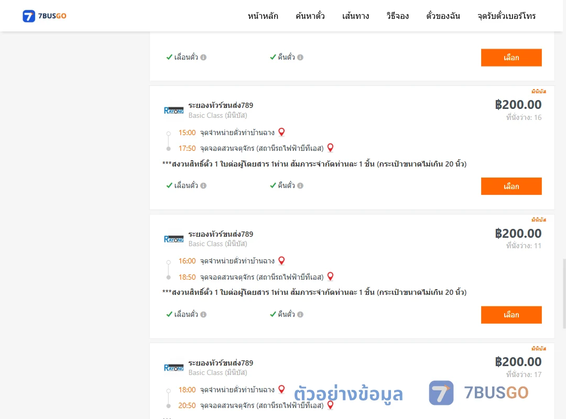Click the 18:00 departure time

pos(187,390)
